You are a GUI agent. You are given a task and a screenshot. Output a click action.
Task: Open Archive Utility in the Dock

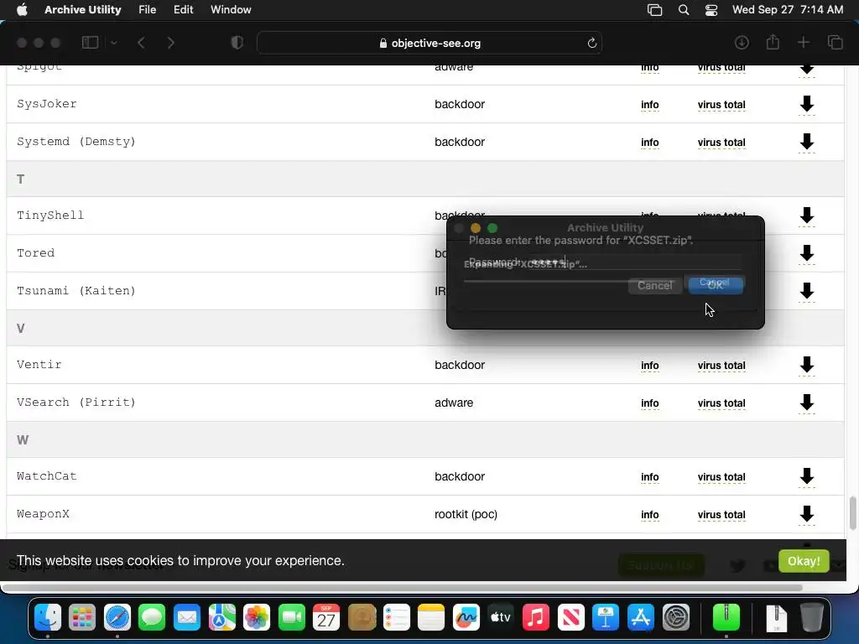tap(726, 618)
